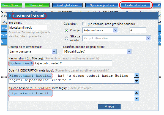Click the label 'Grafična podoba (izgled) strani:'
164x115 pixels.
click(x=84, y=47)
